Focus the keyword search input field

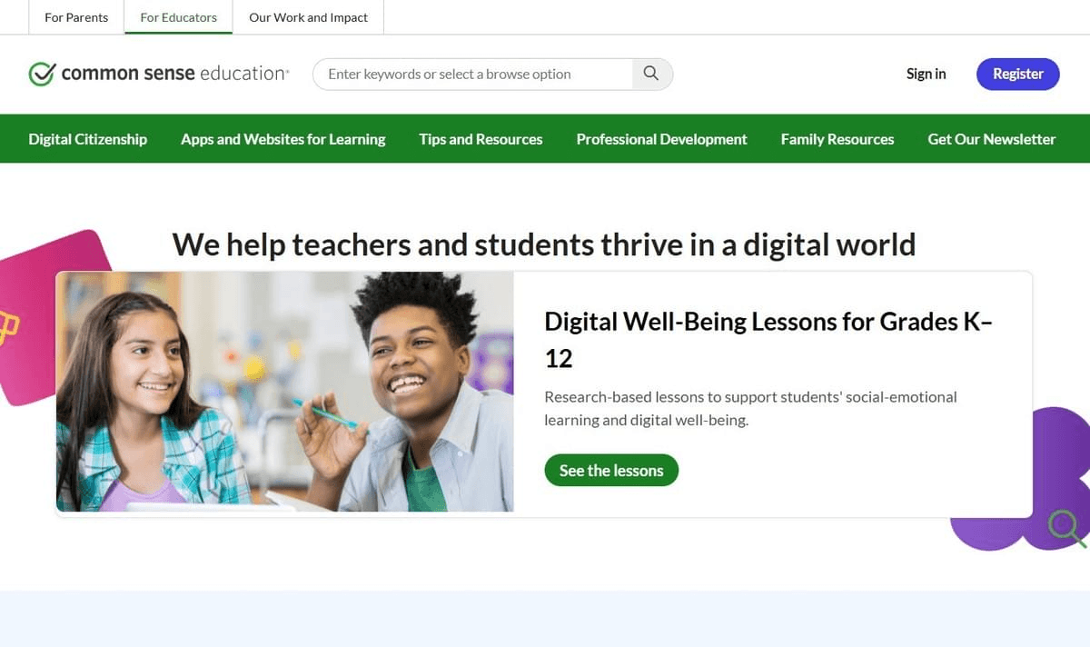click(x=472, y=74)
